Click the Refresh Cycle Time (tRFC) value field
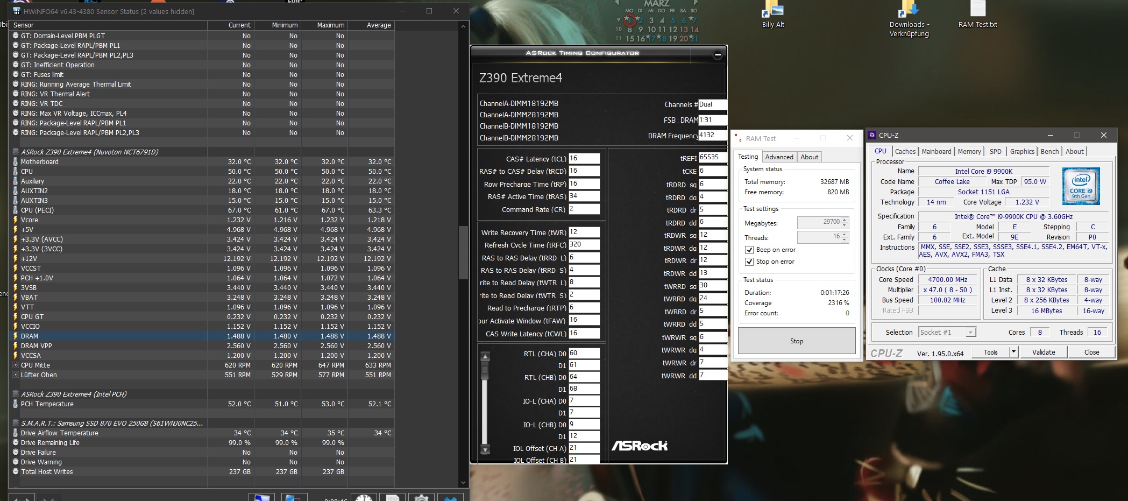Viewport: 1128px width, 501px height. point(584,245)
